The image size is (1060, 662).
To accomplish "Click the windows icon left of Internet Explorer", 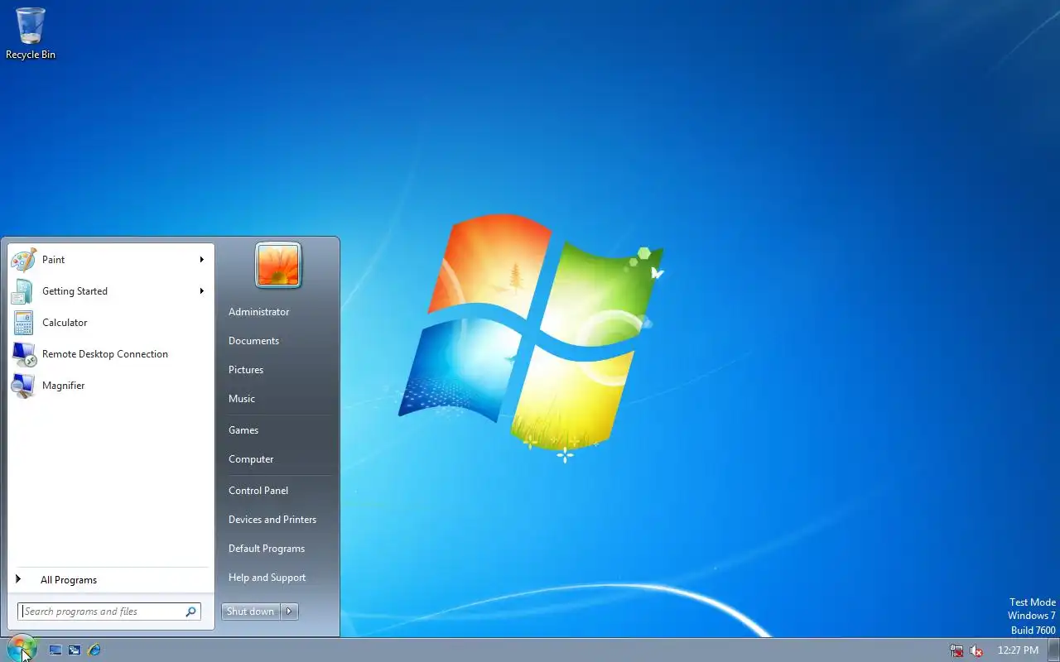I will pyautogui.click(x=75, y=650).
